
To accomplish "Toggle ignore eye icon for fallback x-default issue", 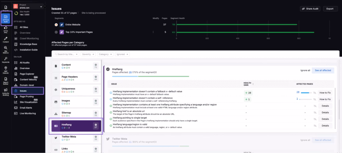I will 314,93.
